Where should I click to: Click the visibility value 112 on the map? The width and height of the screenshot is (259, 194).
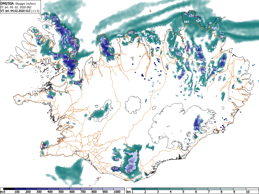pyautogui.click(x=67, y=59)
